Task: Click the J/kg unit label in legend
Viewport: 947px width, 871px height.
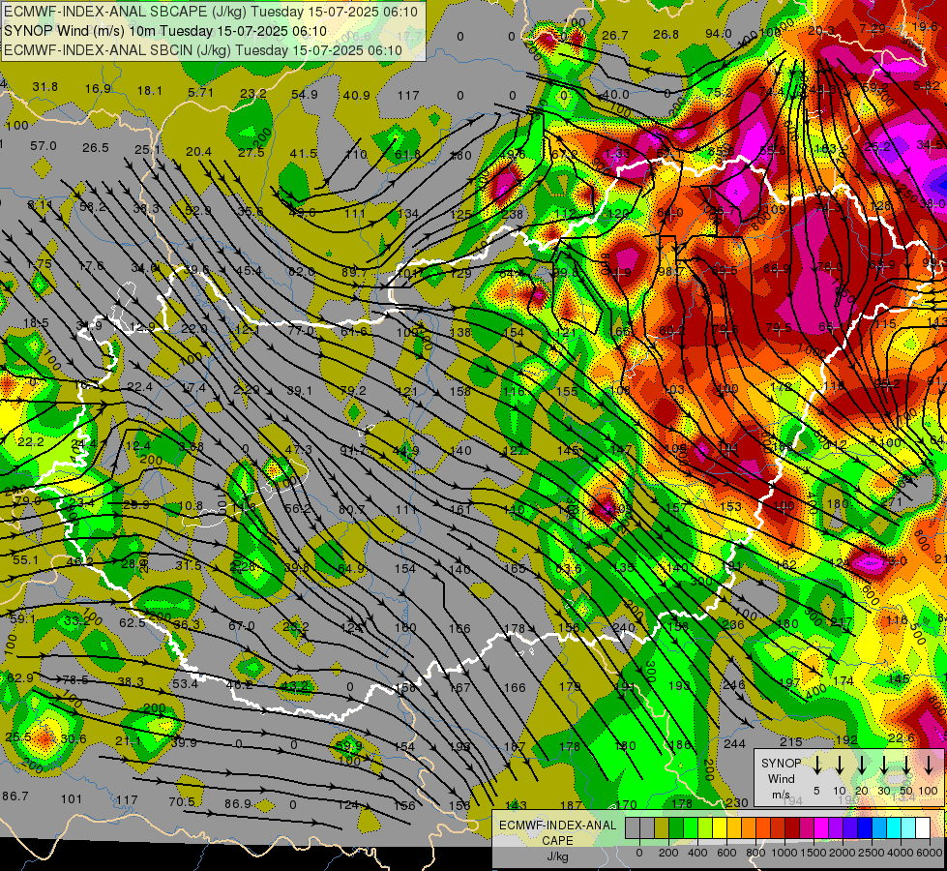Action: pyautogui.click(x=557, y=856)
